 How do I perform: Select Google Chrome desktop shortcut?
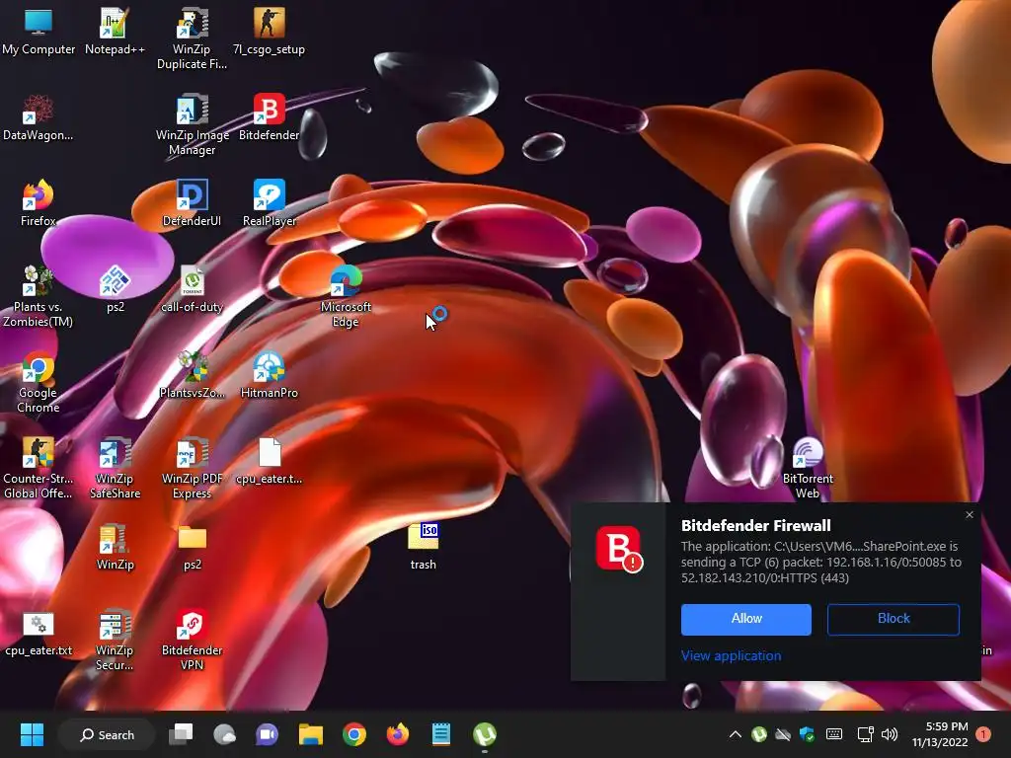click(x=39, y=383)
